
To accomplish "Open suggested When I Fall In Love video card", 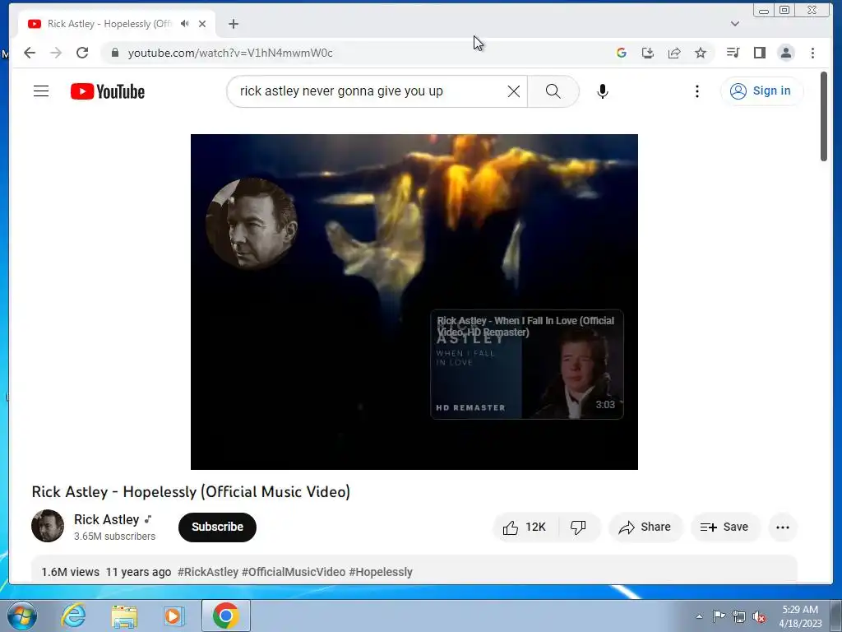I will 527,365.
